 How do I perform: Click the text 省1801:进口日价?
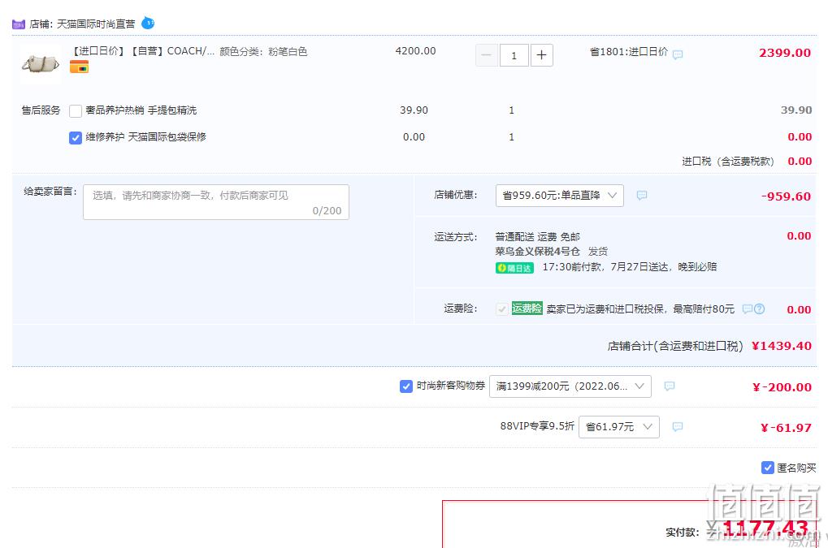(629, 52)
